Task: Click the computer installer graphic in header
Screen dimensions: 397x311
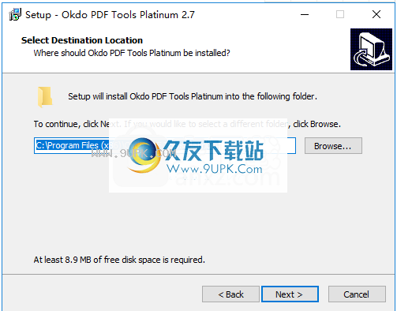Action: coord(371,49)
